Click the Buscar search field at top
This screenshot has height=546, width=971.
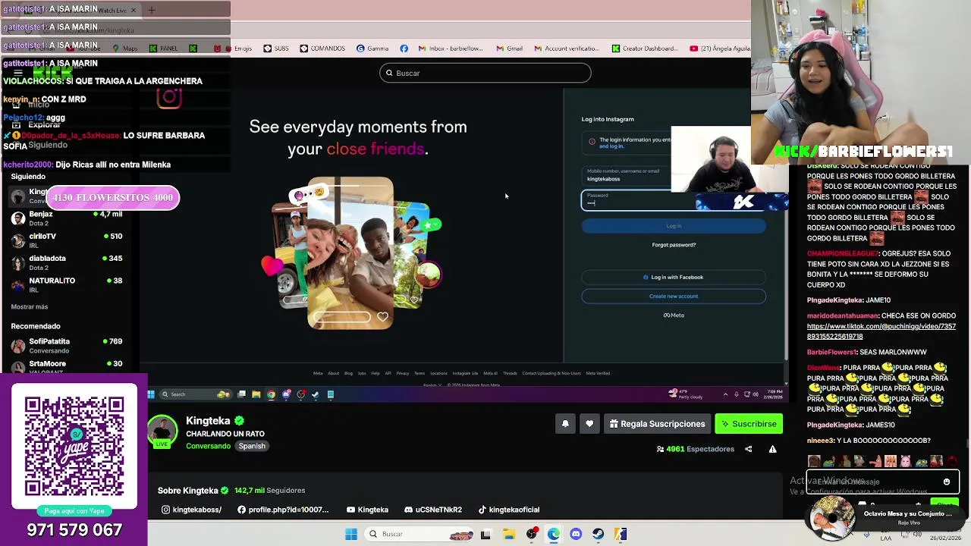[x=485, y=73]
